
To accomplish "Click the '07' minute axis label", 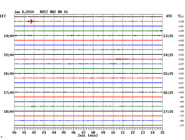I will coord(83,133).
